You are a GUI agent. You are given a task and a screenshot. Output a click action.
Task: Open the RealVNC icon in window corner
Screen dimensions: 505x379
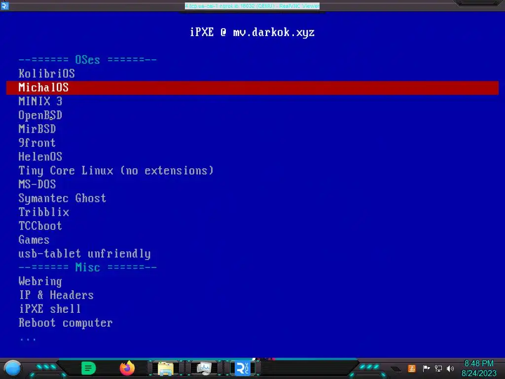tap(4, 6)
